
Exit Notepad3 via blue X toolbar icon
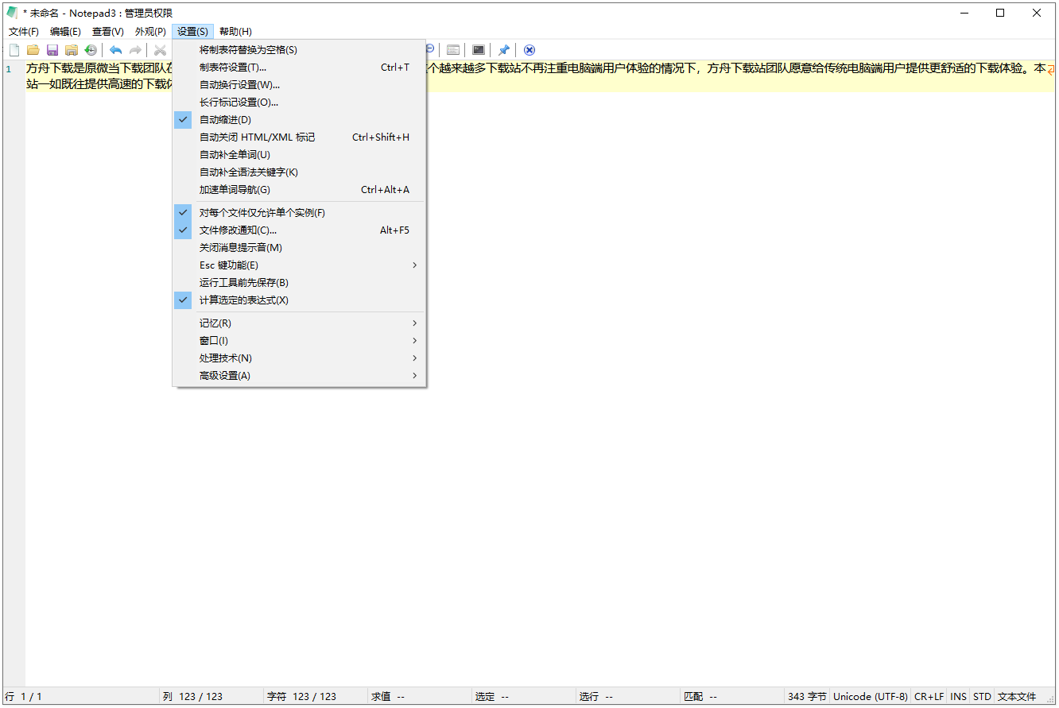tap(529, 49)
